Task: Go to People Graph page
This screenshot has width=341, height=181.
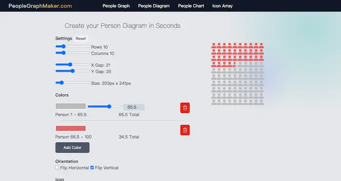Action: 116,6
